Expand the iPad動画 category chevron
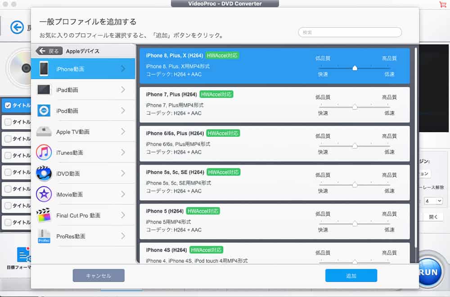450x297 pixels. pyautogui.click(x=123, y=90)
